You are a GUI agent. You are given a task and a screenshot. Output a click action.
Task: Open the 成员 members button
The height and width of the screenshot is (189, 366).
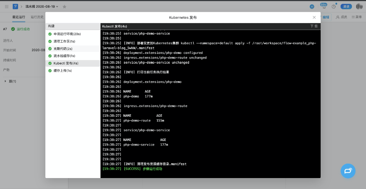coord(341,17)
